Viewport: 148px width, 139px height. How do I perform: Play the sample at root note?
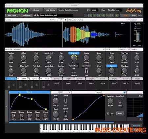coord(66,20)
